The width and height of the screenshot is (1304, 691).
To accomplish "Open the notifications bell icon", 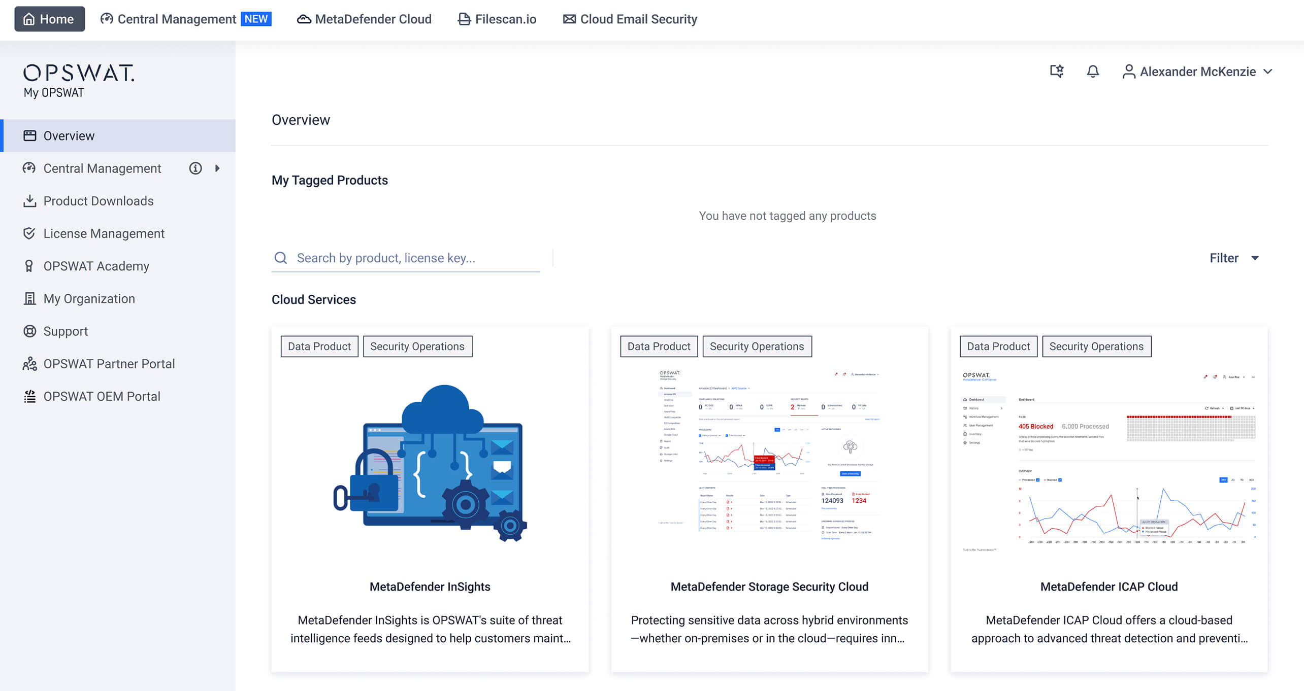I will tap(1093, 72).
